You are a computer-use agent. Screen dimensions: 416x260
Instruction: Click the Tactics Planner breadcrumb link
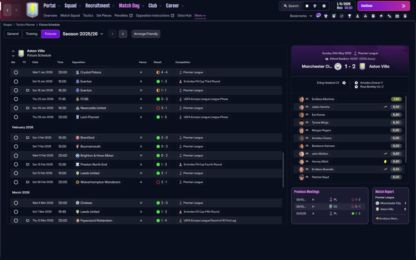26,25
